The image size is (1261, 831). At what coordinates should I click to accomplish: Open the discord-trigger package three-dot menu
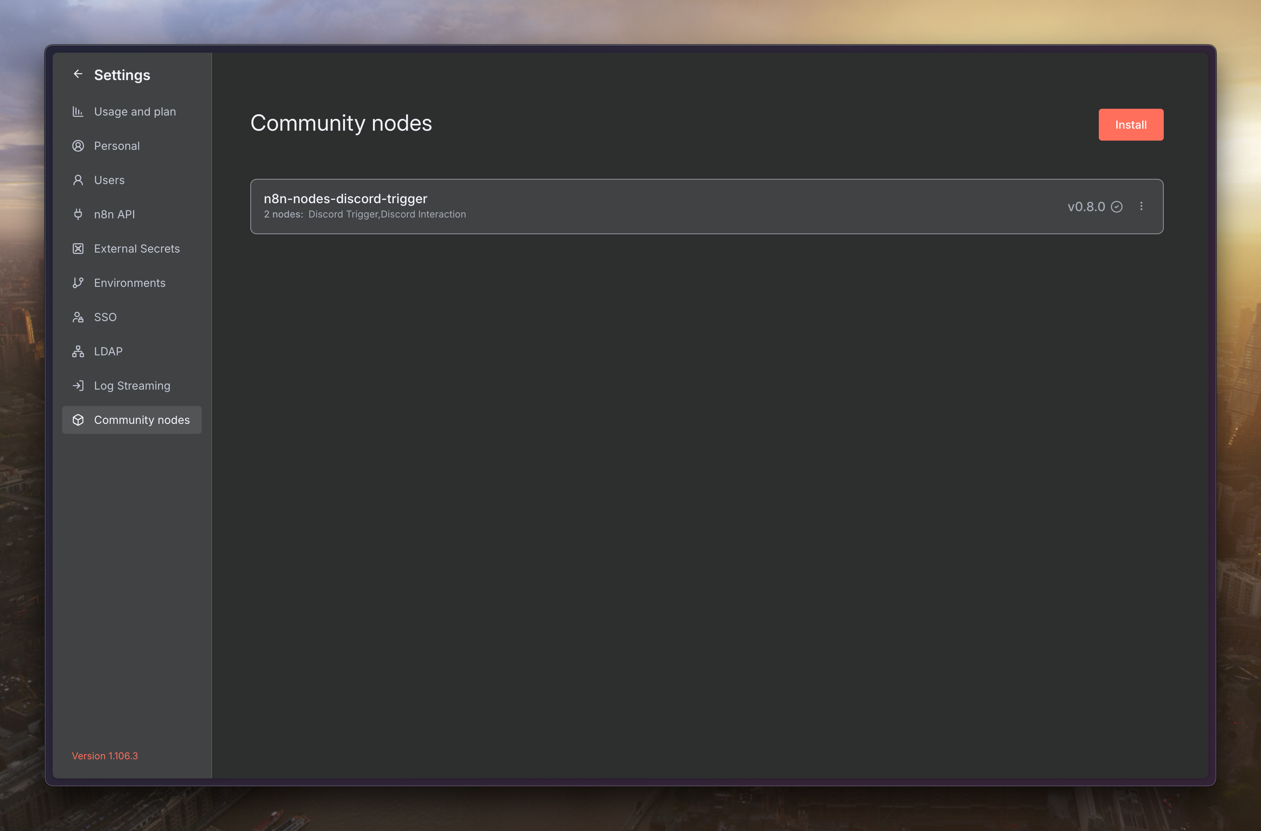pyautogui.click(x=1141, y=206)
